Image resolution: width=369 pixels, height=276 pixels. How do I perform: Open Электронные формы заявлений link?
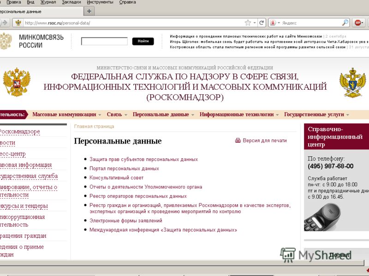click(126, 221)
